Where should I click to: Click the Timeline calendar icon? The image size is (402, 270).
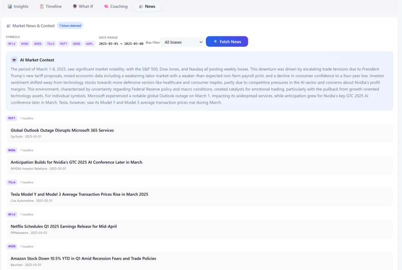pyautogui.click(x=41, y=6)
